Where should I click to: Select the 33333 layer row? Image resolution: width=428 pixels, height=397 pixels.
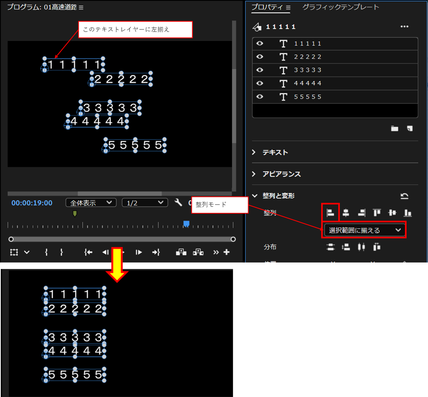point(335,70)
